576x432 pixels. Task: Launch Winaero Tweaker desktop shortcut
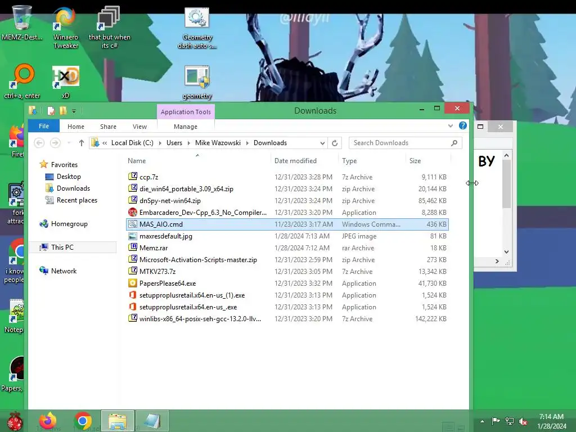coord(65,27)
